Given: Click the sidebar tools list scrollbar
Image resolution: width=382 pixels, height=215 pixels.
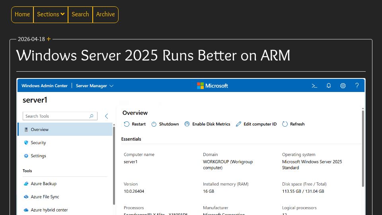Looking at the screenshot, I should pos(114,165).
